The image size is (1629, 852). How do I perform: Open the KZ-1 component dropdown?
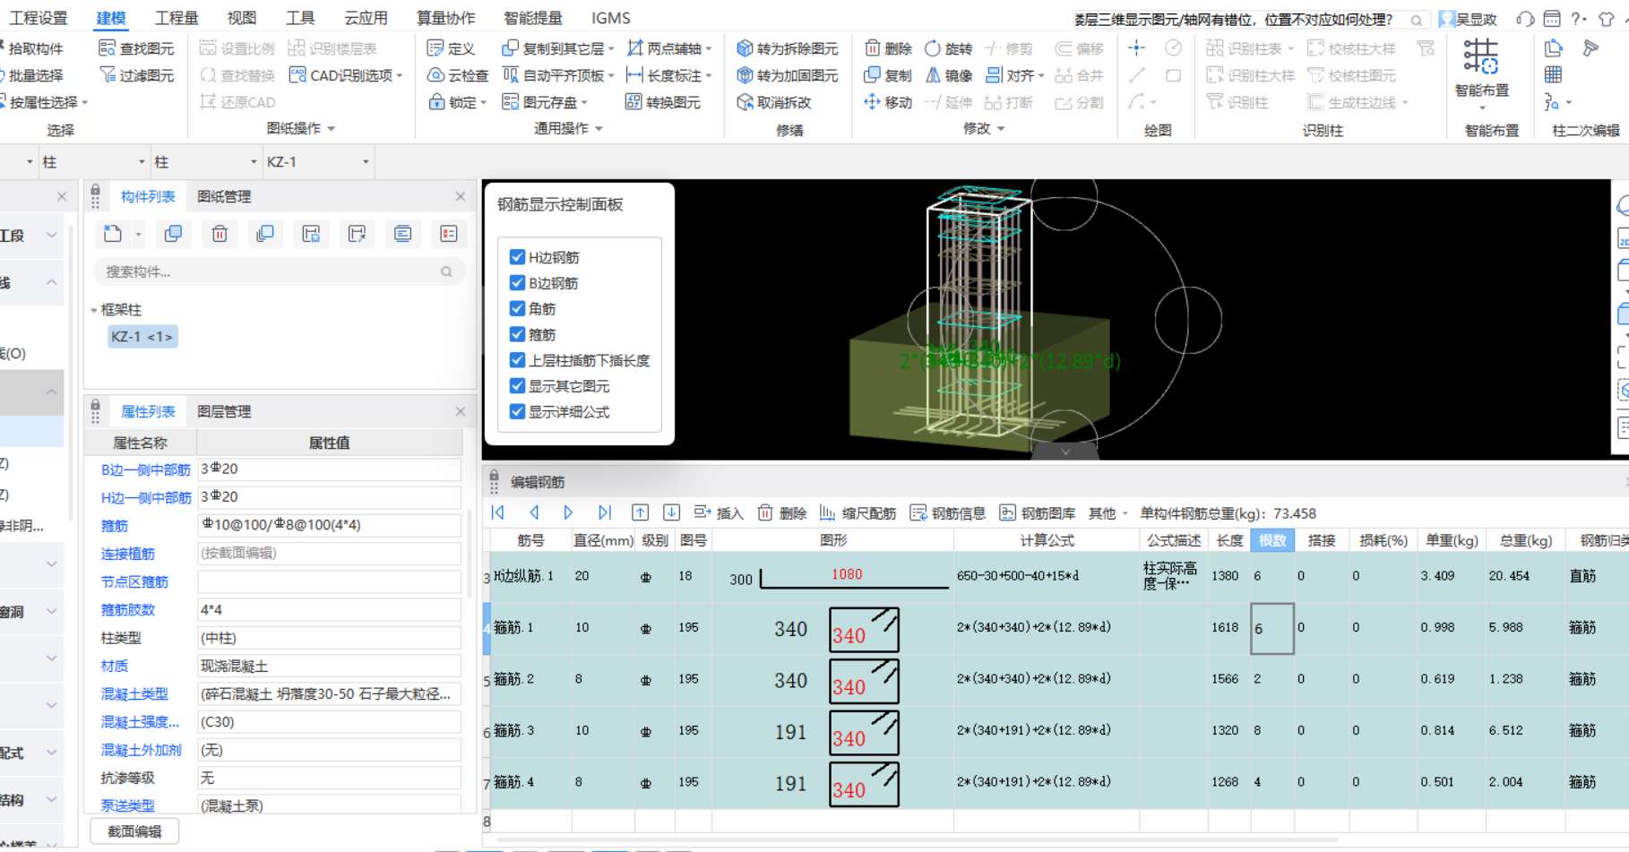(x=366, y=162)
